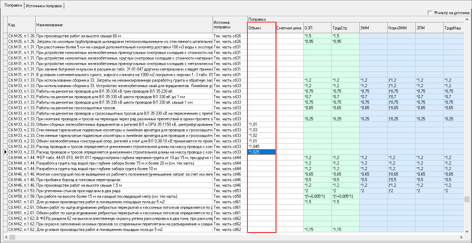Click the vertical scrollbar thumb
The width and height of the screenshot is (472, 243).
pos(467,199)
